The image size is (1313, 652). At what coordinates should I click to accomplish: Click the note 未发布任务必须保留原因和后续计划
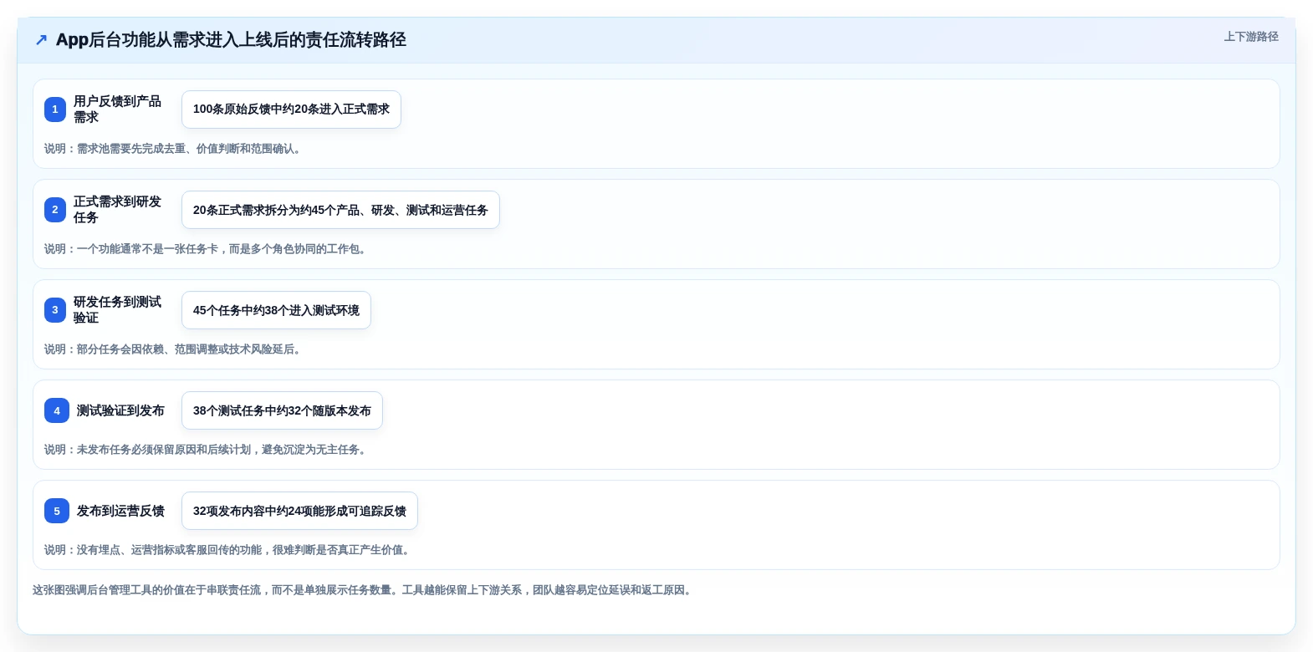tap(207, 450)
